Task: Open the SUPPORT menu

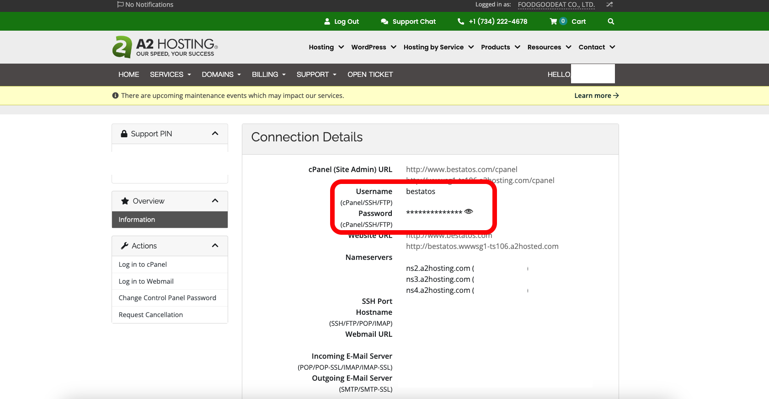Action: click(316, 75)
